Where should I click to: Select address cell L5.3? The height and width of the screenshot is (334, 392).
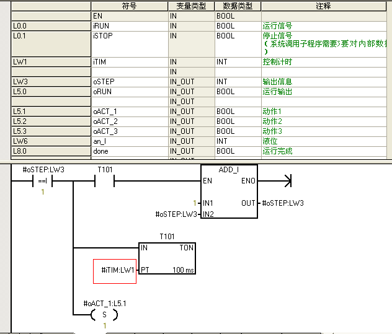51,131
